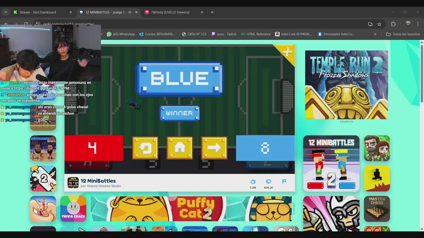The width and height of the screenshot is (424, 238).
Task: Open the CBTis N° 123 bookmark
Action: (194, 34)
